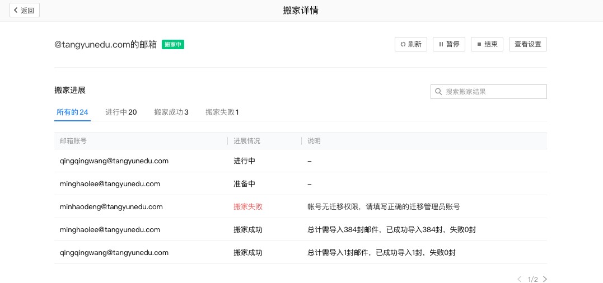Click the red 搬家失败 status text
This screenshot has height=283, width=603.
click(248, 206)
